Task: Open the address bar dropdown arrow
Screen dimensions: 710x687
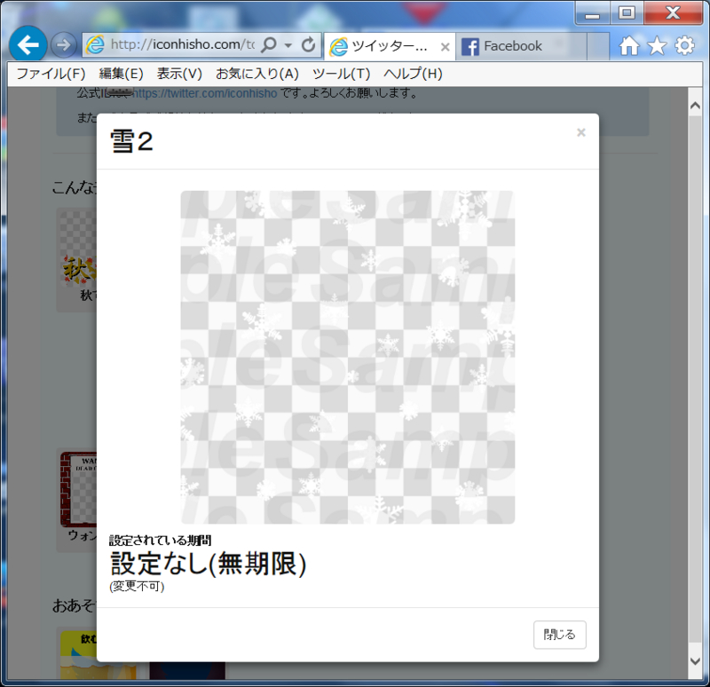Action: [288, 45]
